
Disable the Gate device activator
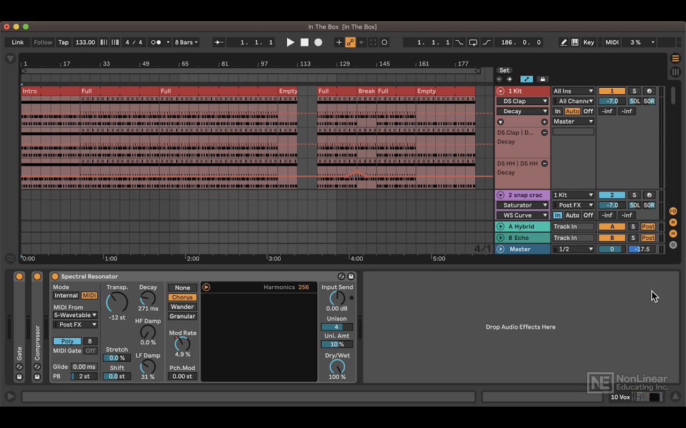pyautogui.click(x=19, y=277)
